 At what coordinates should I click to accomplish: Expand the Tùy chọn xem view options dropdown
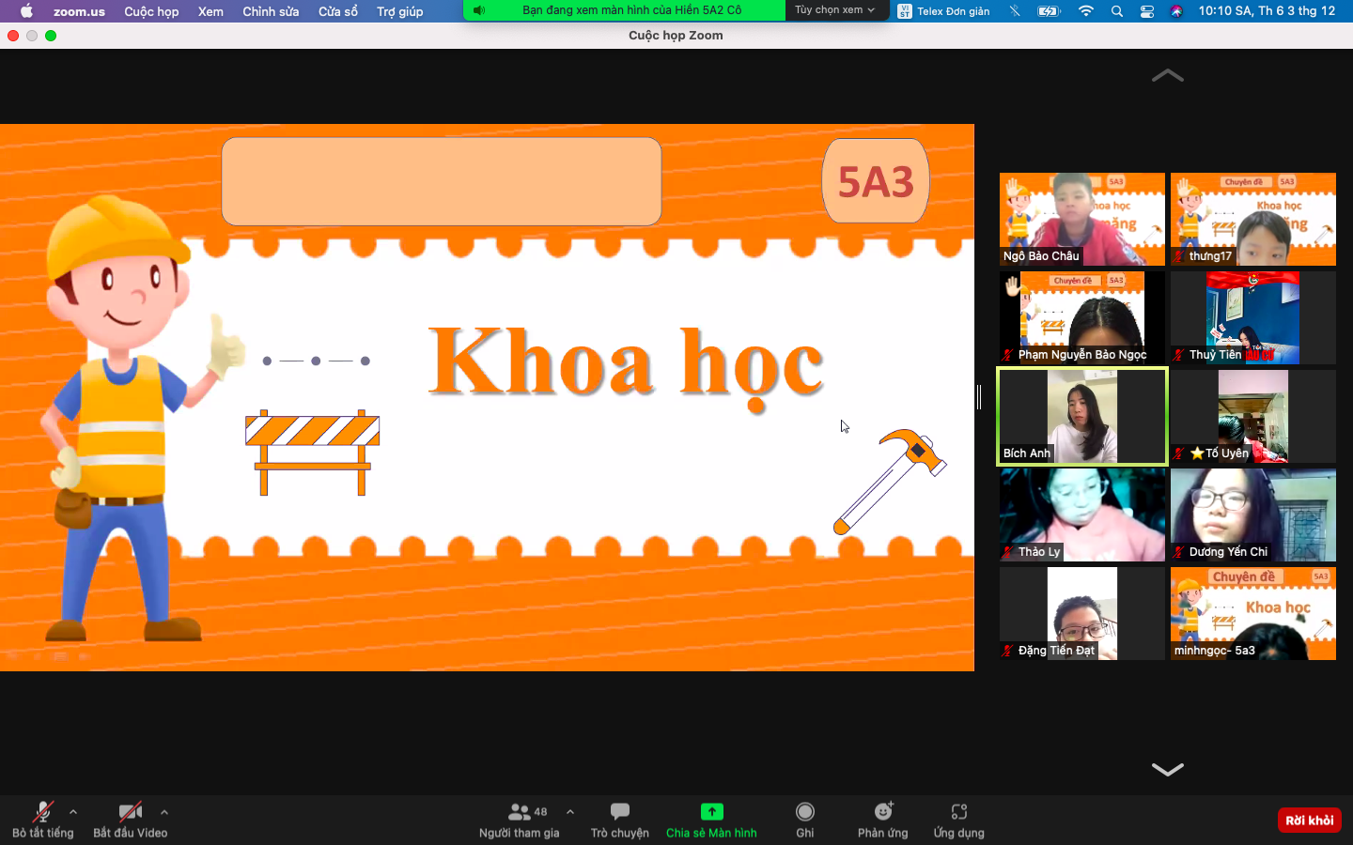(834, 10)
